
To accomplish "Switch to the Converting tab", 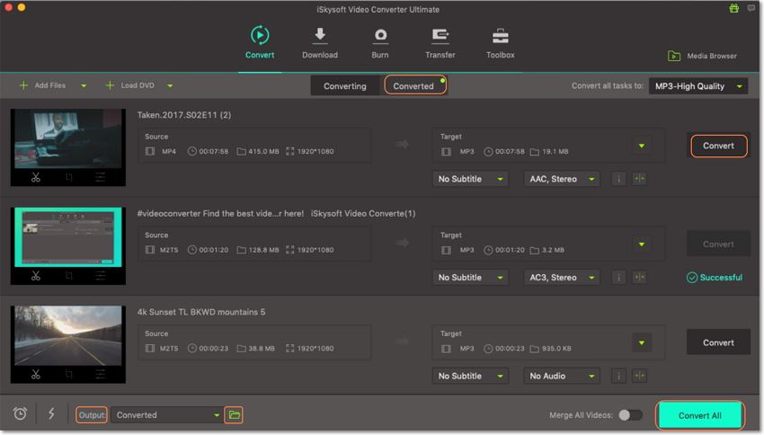I will 345,86.
